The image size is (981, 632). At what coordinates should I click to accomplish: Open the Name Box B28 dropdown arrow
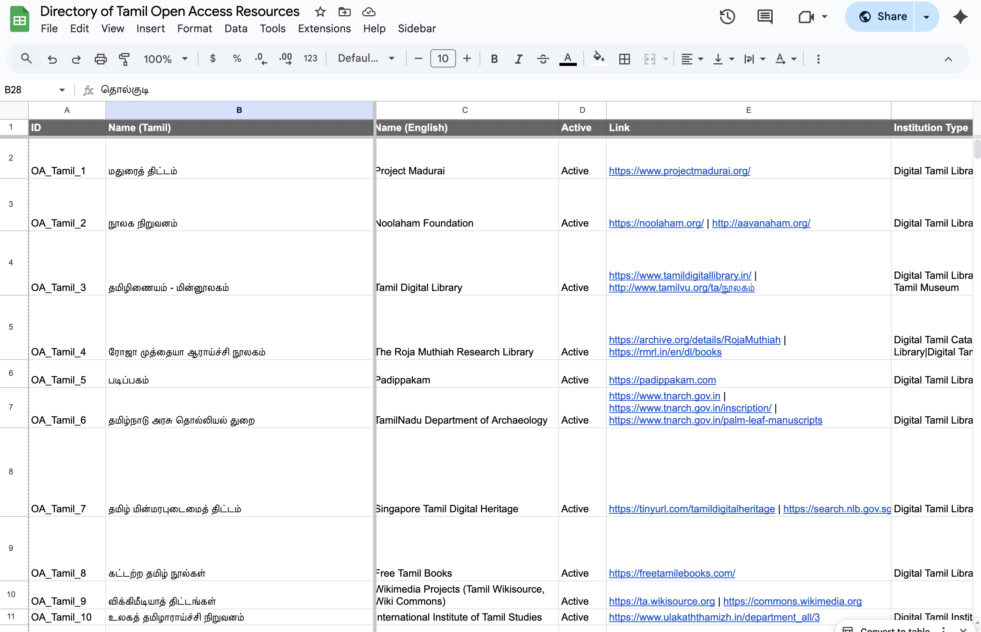pyautogui.click(x=62, y=90)
